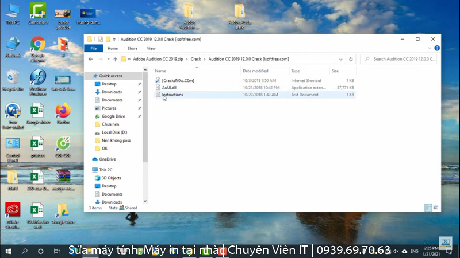Select the AuUI.dll file

(x=169, y=88)
